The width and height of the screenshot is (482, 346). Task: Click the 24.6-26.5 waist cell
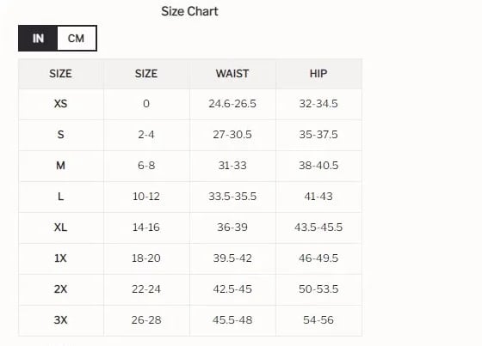point(232,104)
